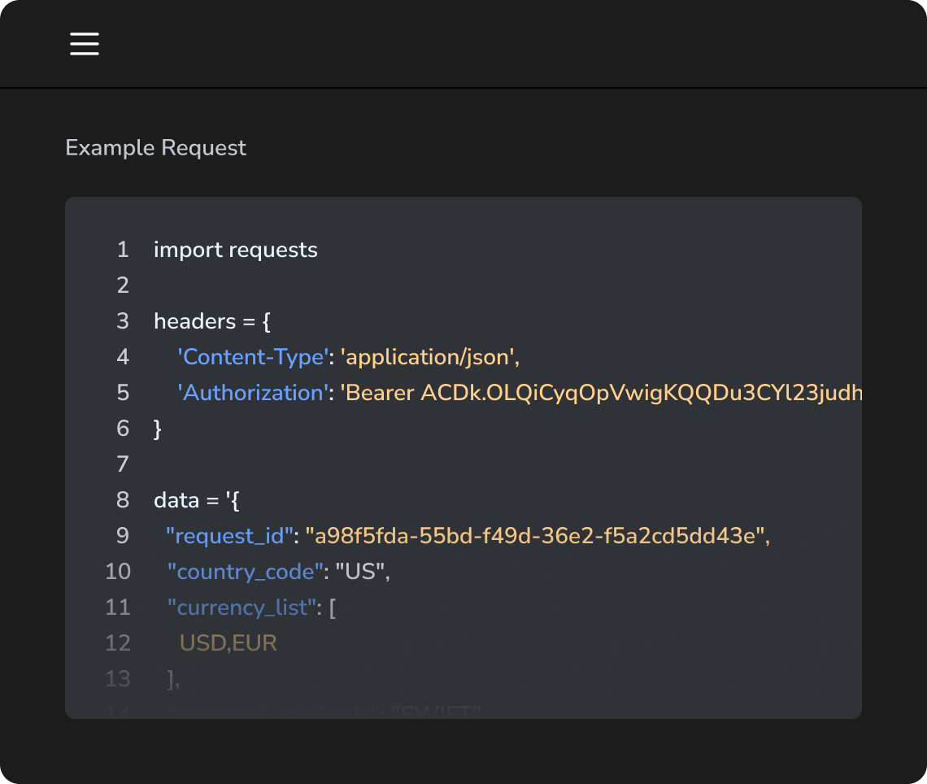
Task: Click the request_id UUID value
Action: pyautogui.click(x=537, y=536)
